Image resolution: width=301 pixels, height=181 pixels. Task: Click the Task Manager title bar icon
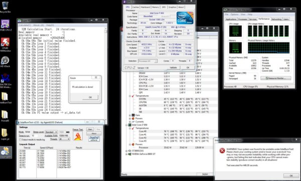[x=225, y=9]
